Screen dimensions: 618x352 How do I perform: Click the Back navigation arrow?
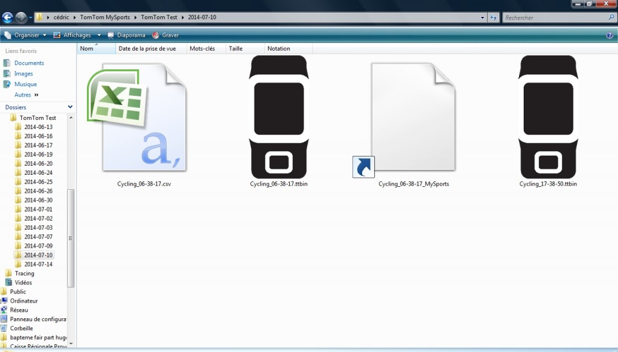coord(7,17)
